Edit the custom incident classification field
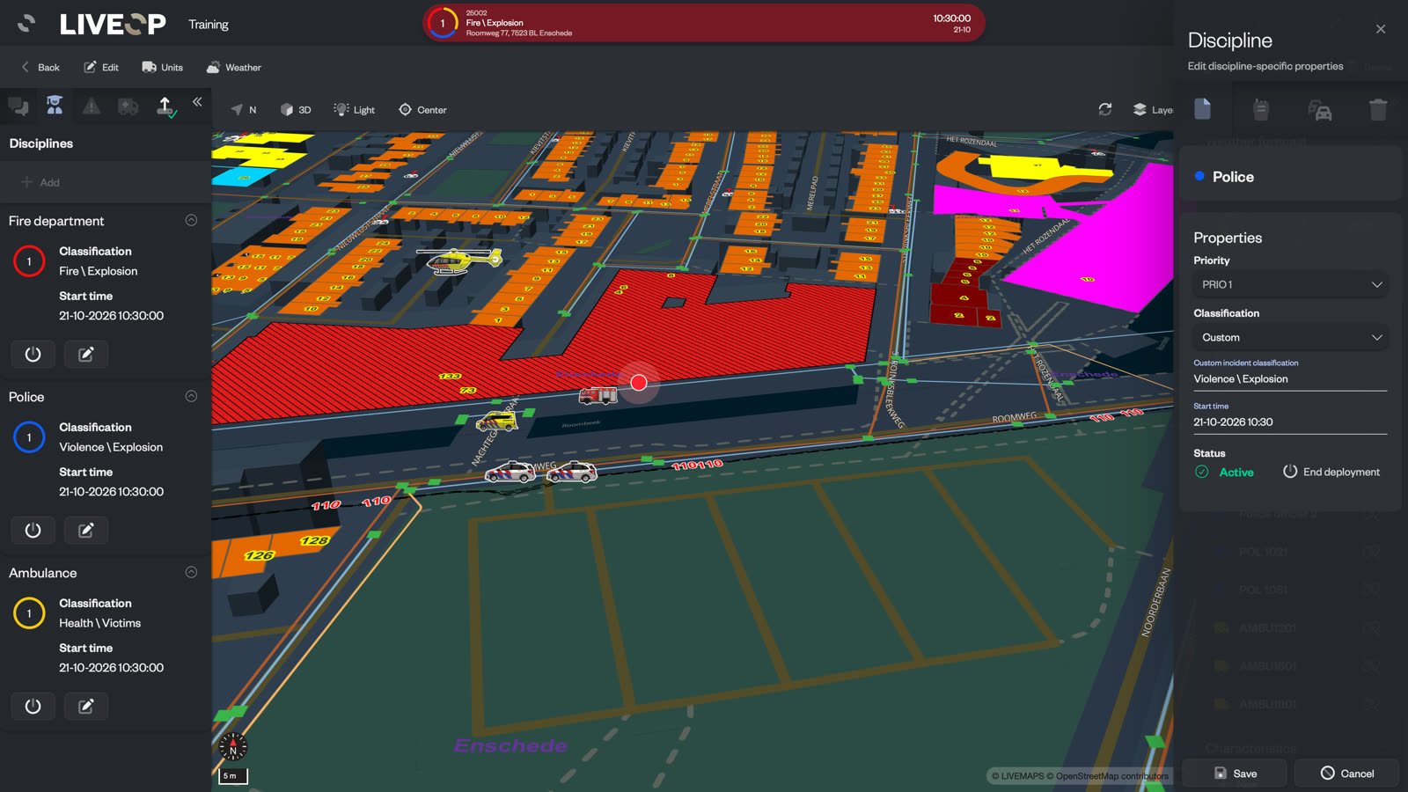The image size is (1408, 792). pos(1290,379)
